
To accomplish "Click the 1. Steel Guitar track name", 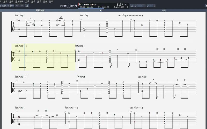I will click(89, 4).
